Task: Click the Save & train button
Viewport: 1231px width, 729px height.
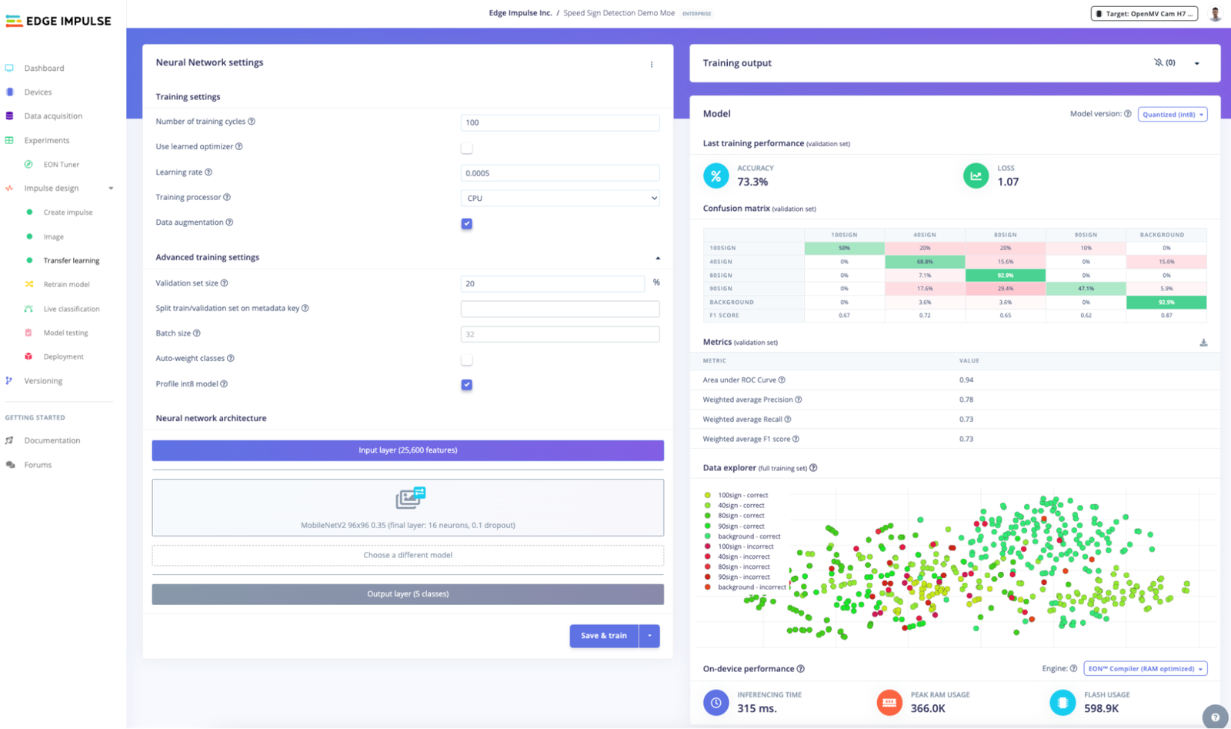Action: pos(604,636)
